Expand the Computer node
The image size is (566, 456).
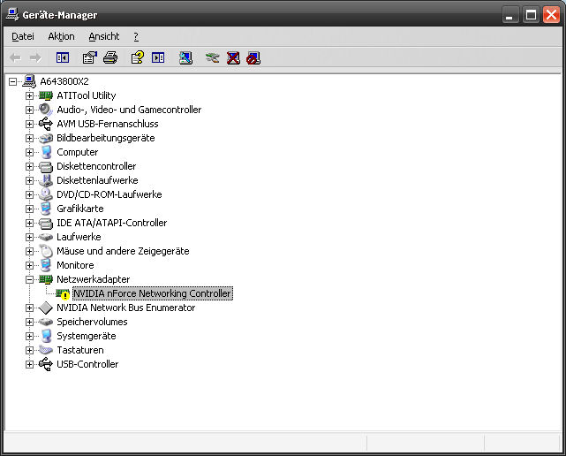[x=30, y=152]
